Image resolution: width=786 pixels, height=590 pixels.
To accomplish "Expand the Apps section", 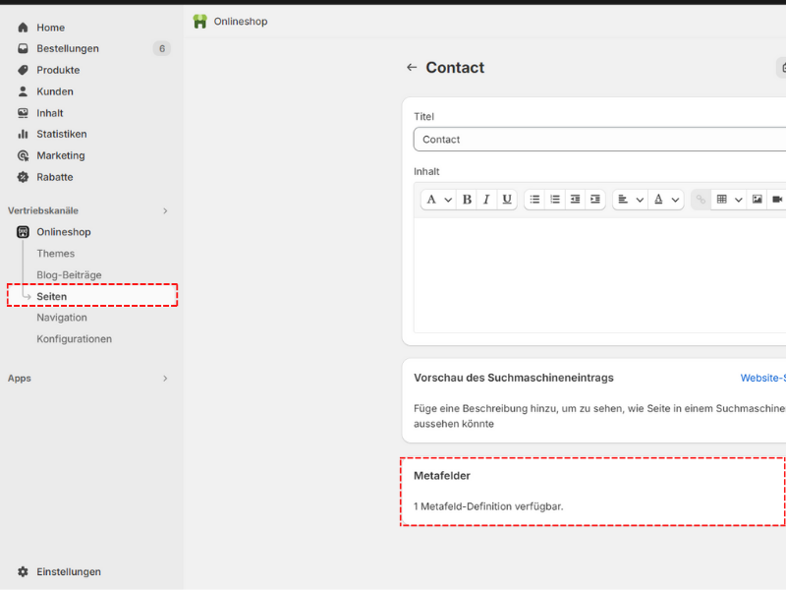I will [x=165, y=379].
